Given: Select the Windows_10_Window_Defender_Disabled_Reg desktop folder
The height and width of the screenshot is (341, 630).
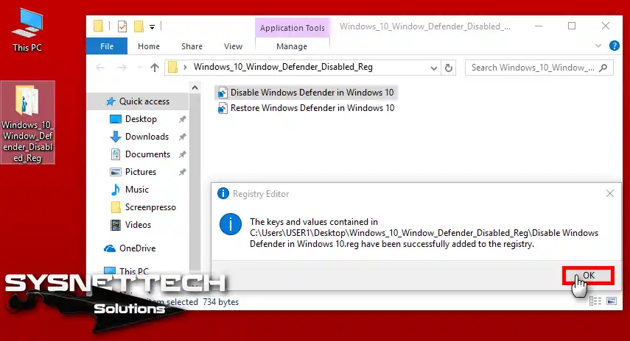Looking at the screenshot, I should [x=28, y=122].
